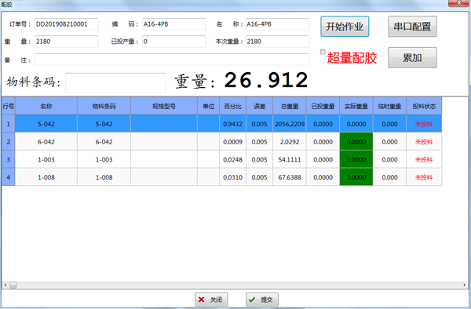Click the 实际重量 column header
The width and height of the screenshot is (471, 309).
356,106
